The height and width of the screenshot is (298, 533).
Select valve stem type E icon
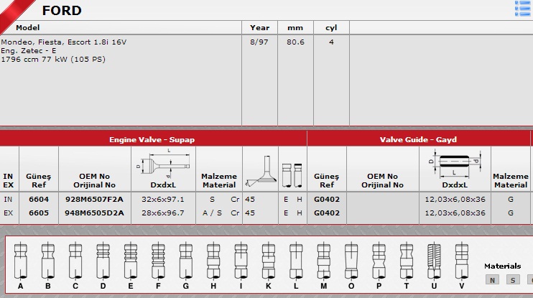point(131,261)
